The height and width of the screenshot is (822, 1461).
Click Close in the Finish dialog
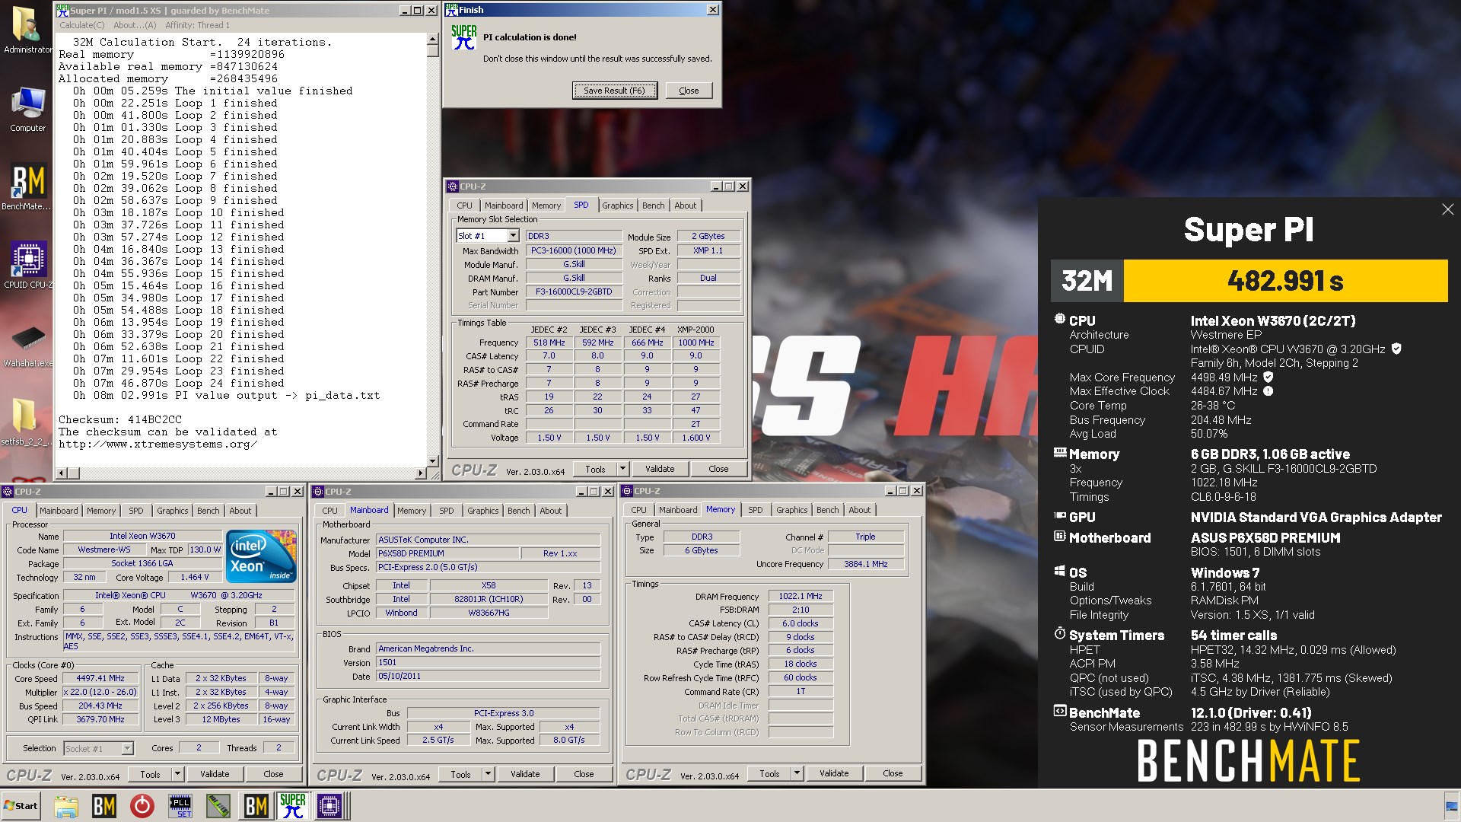(689, 91)
